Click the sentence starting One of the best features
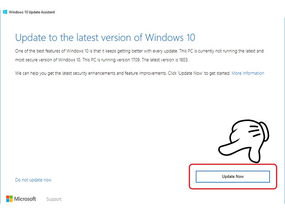The height and width of the screenshot is (214, 285). [96, 51]
